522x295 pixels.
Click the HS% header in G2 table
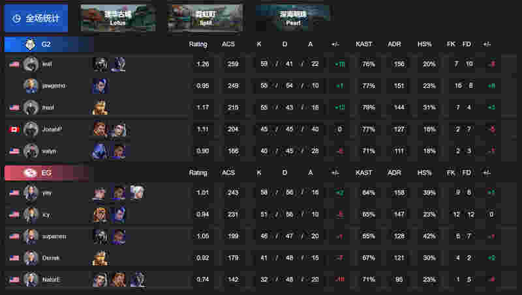(425, 44)
